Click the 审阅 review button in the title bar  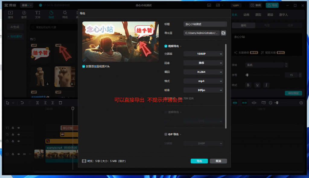pos(256,5)
